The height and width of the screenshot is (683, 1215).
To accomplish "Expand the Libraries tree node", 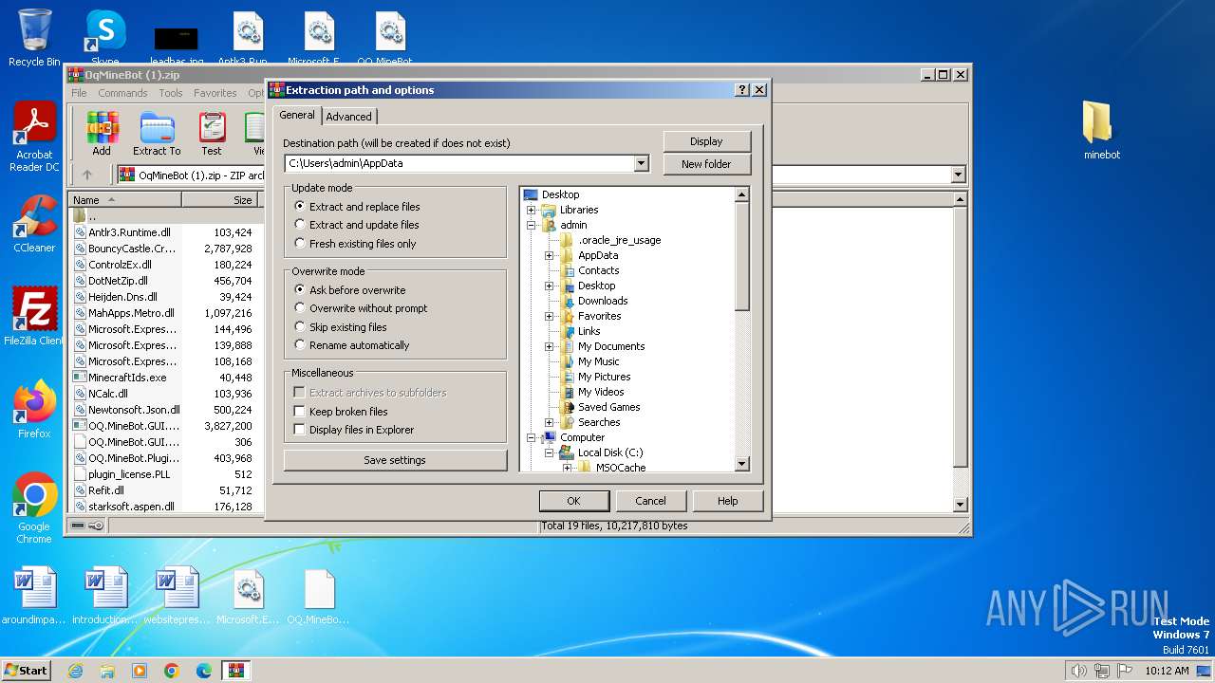I will pyautogui.click(x=532, y=210).
